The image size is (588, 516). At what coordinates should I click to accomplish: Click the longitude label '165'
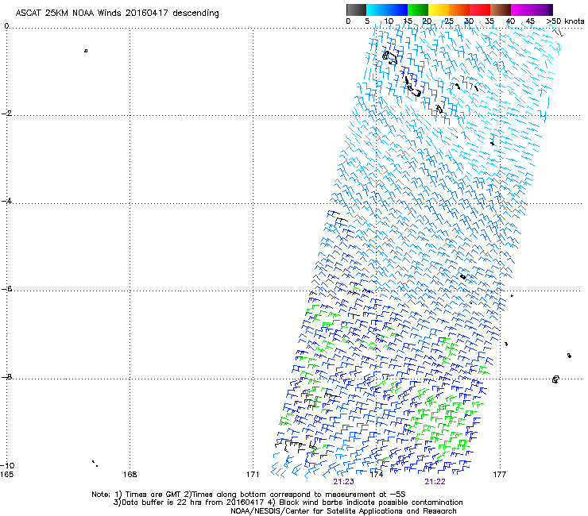(x=6, y=475)
